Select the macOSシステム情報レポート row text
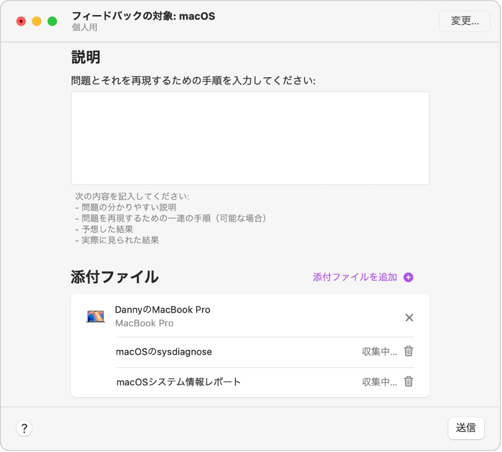502x452 pixels. (178, 382)
